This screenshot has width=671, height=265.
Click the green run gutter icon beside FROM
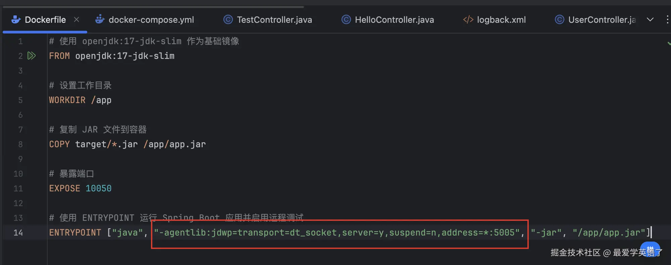pyautogui.click(x=32, y=56)
